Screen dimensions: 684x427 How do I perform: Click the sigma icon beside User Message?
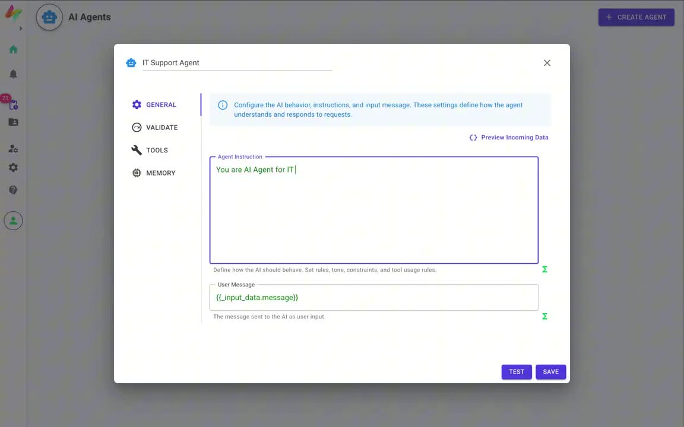point(544,316)
